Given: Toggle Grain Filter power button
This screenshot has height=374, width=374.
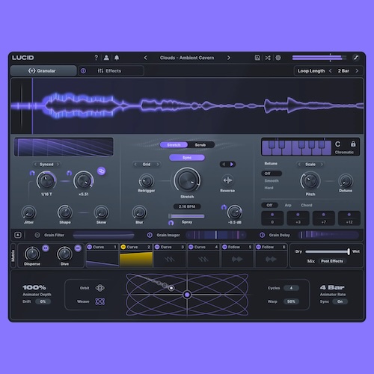Looking at the screenshot, I should (37, 235).
